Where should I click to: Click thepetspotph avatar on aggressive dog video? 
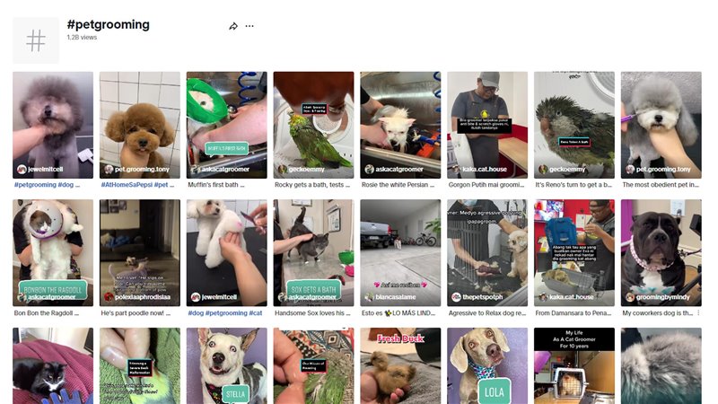[x=456, y=297]
